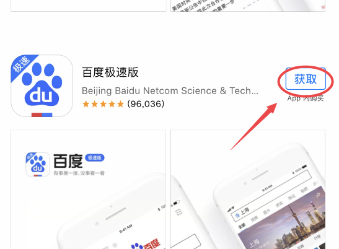The height and width of the screenshot is (249, 339).
Task: Tap the blue 获取 download button
Action: 306,79
